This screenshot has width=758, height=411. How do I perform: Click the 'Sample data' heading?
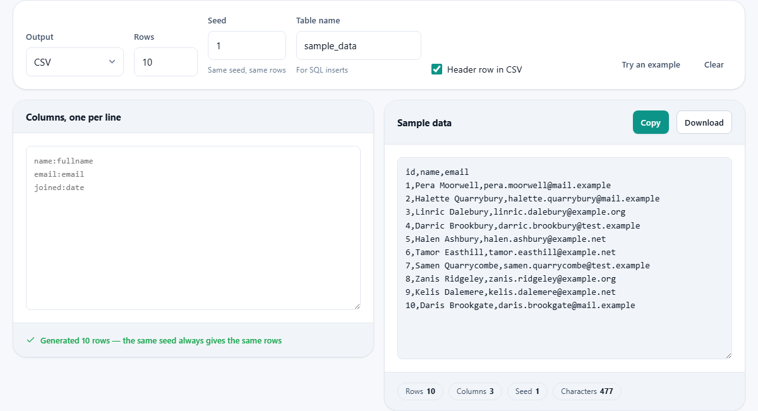[x=424, y=123]
